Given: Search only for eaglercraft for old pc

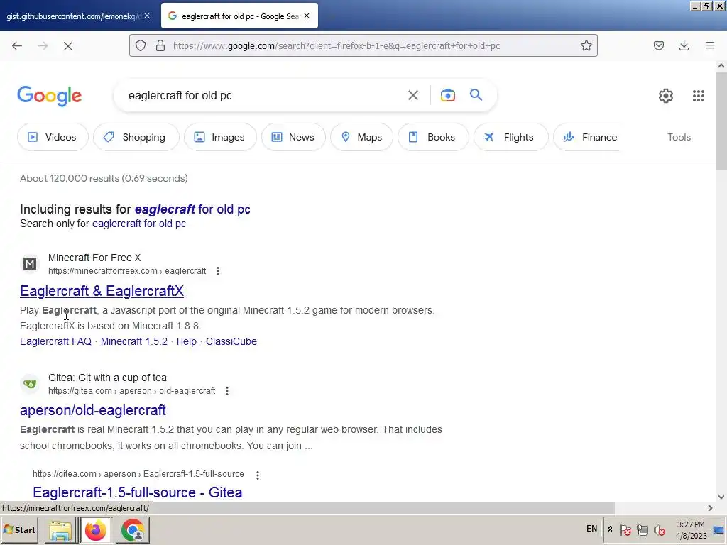Looking at the screenshot, I should (139, 224).
